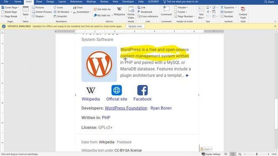The height and width of the screenshot is (156, 278).
Task: Insert an Online Video
Action: pyautogui.click(x=131, y=13)
